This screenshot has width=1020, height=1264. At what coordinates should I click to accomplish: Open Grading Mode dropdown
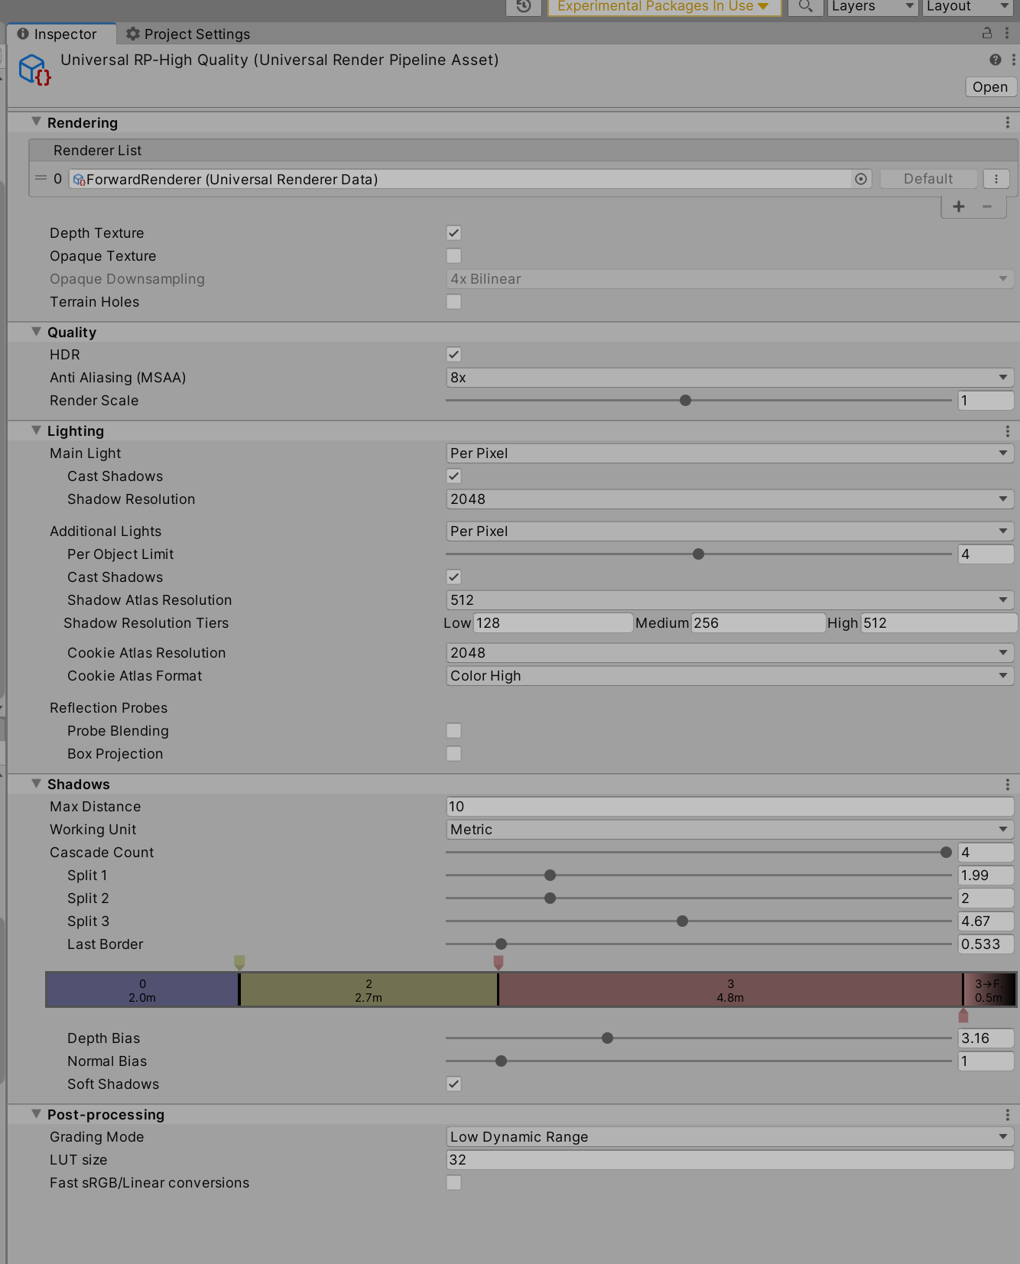729,1137
